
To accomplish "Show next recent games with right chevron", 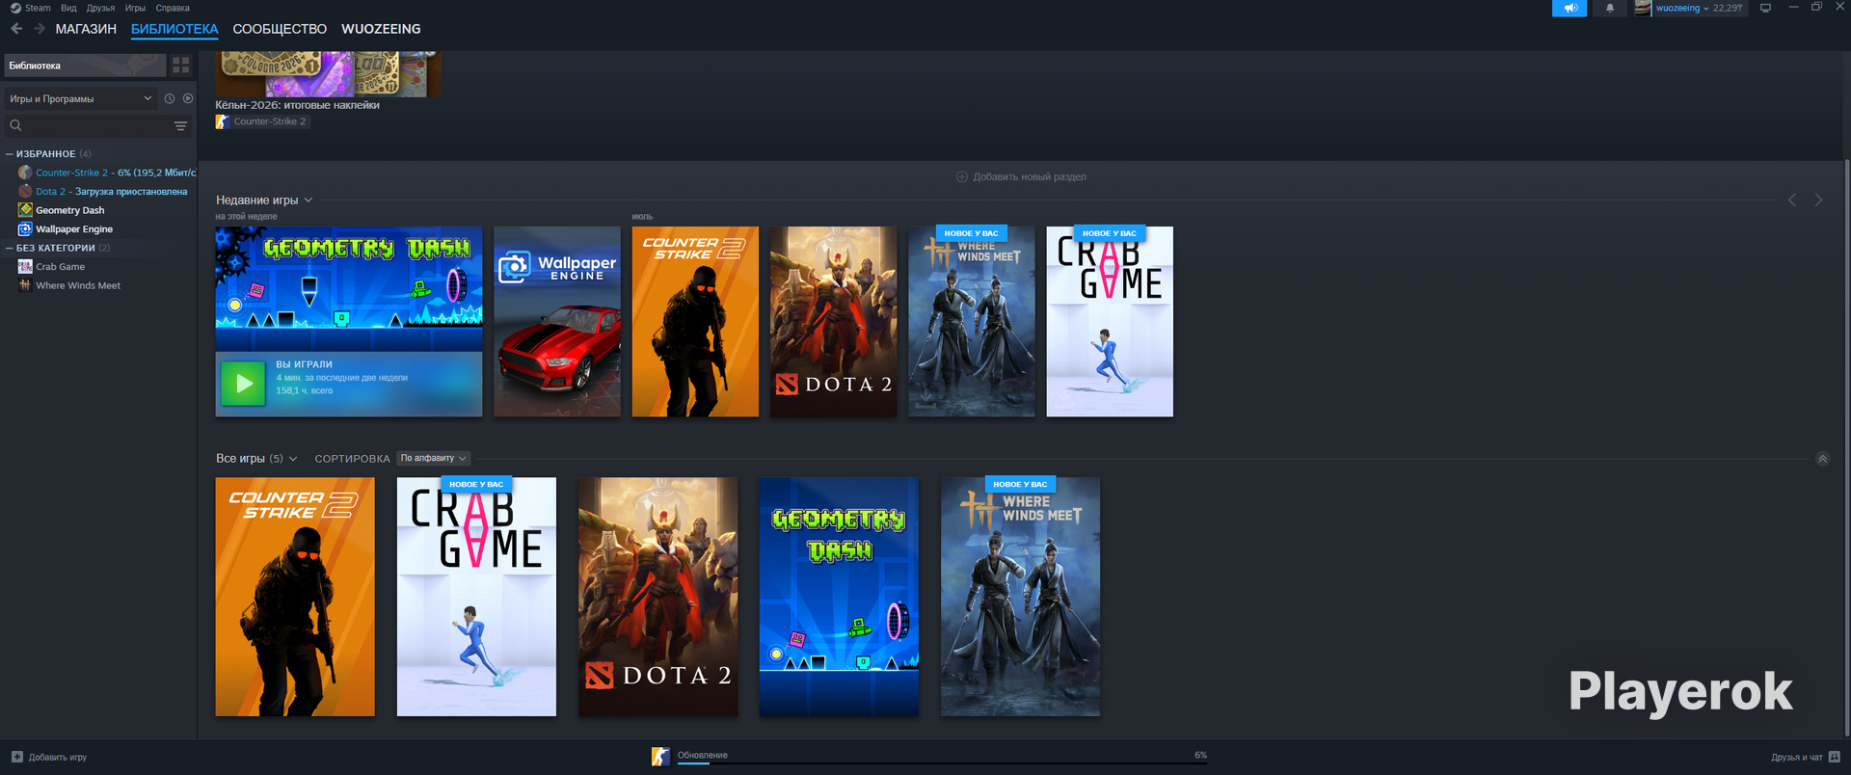I will pyautogui.click(x=1818, y=200).
